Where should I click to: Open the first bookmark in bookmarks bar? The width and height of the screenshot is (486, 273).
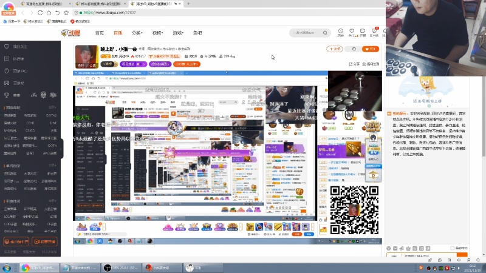pyautogui.click(x=12, y=21)
